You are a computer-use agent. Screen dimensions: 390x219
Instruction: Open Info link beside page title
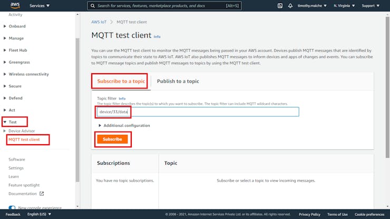[x=157, y=36]
